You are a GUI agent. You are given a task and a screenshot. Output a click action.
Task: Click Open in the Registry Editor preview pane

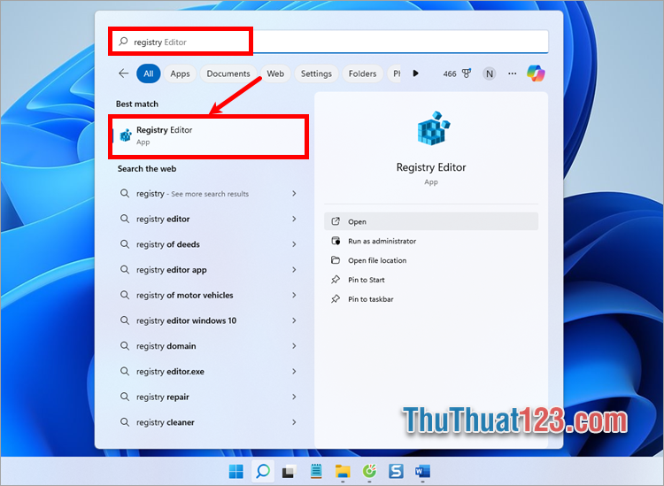(x=431, y=221)
